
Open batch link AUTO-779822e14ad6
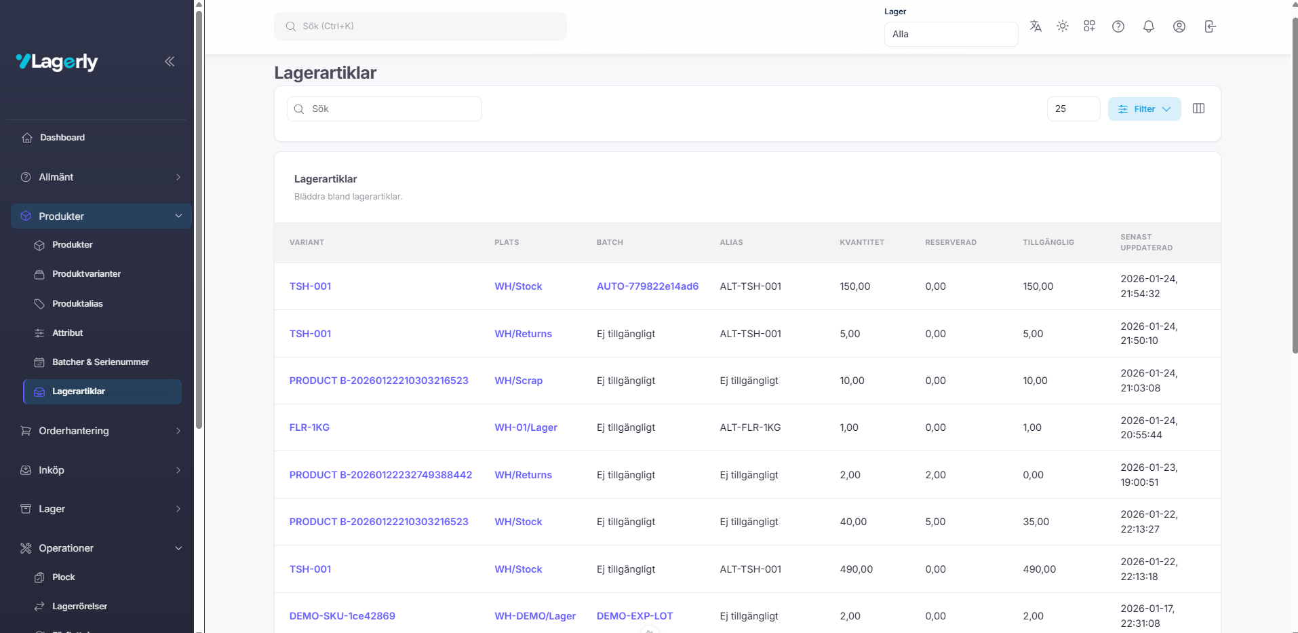647,286
